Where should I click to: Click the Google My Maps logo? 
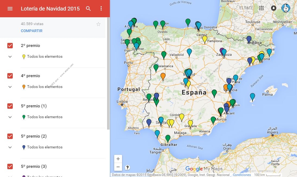[204, 169]
